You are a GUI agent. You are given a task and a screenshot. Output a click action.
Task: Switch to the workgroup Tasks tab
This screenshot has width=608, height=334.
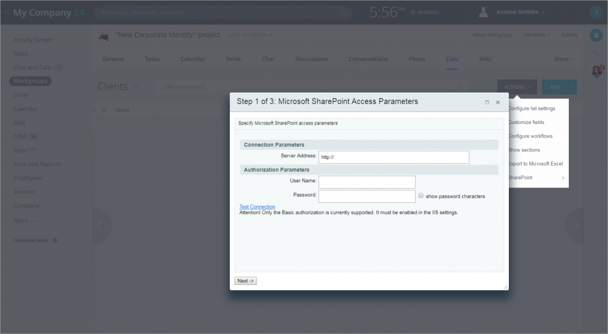152,59
